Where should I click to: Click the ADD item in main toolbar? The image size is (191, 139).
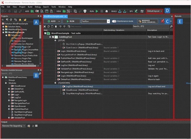[27, 11]
